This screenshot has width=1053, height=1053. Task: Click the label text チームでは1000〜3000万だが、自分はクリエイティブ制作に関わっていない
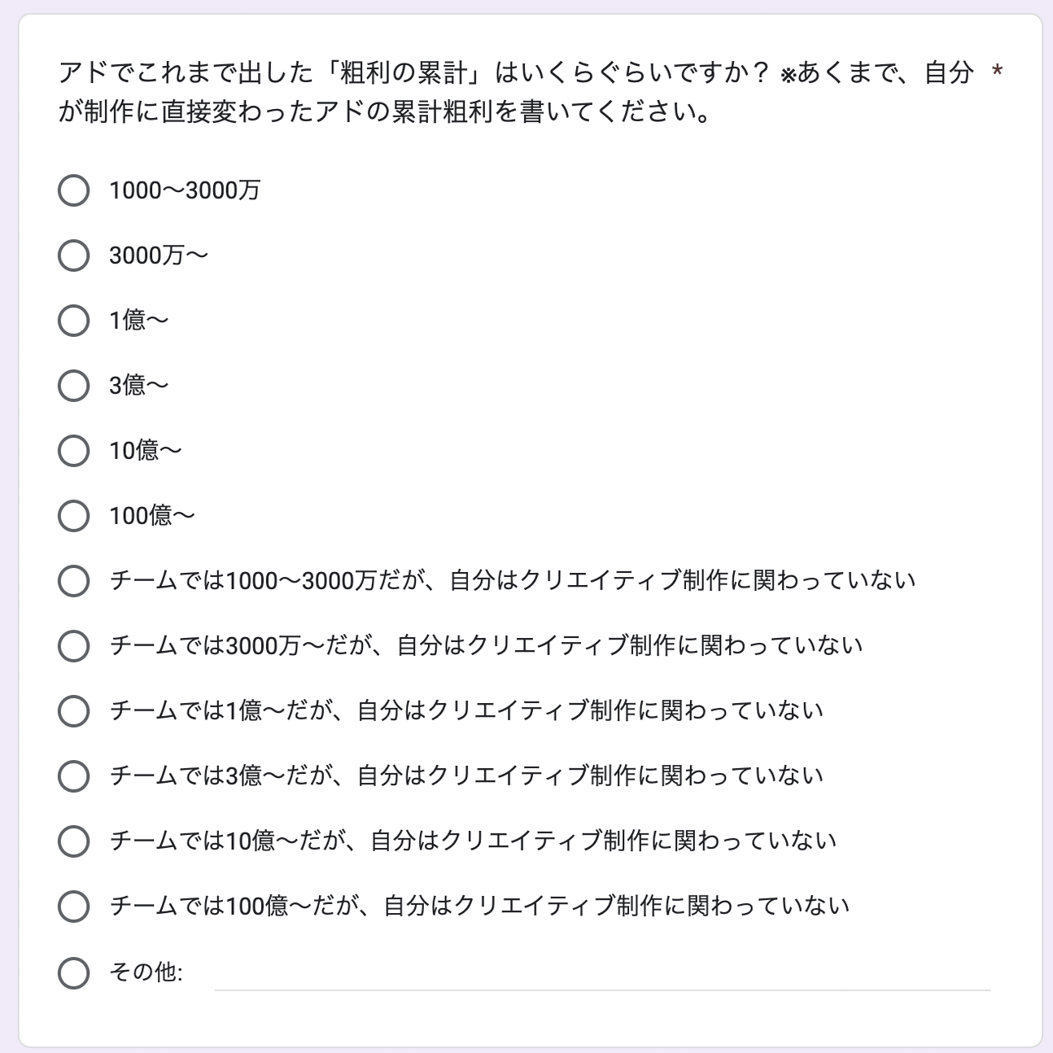(x=513, y=580)
